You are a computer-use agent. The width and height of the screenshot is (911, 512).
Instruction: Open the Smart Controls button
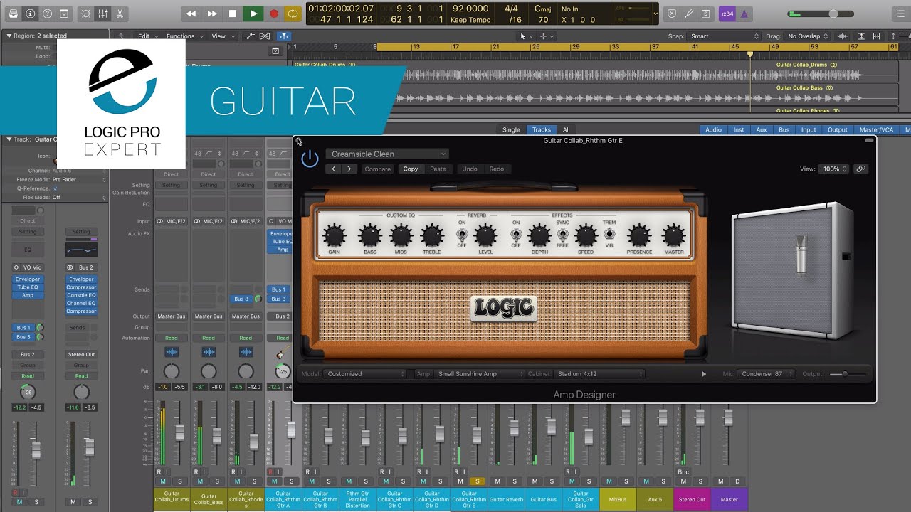[x=86, y=14]
